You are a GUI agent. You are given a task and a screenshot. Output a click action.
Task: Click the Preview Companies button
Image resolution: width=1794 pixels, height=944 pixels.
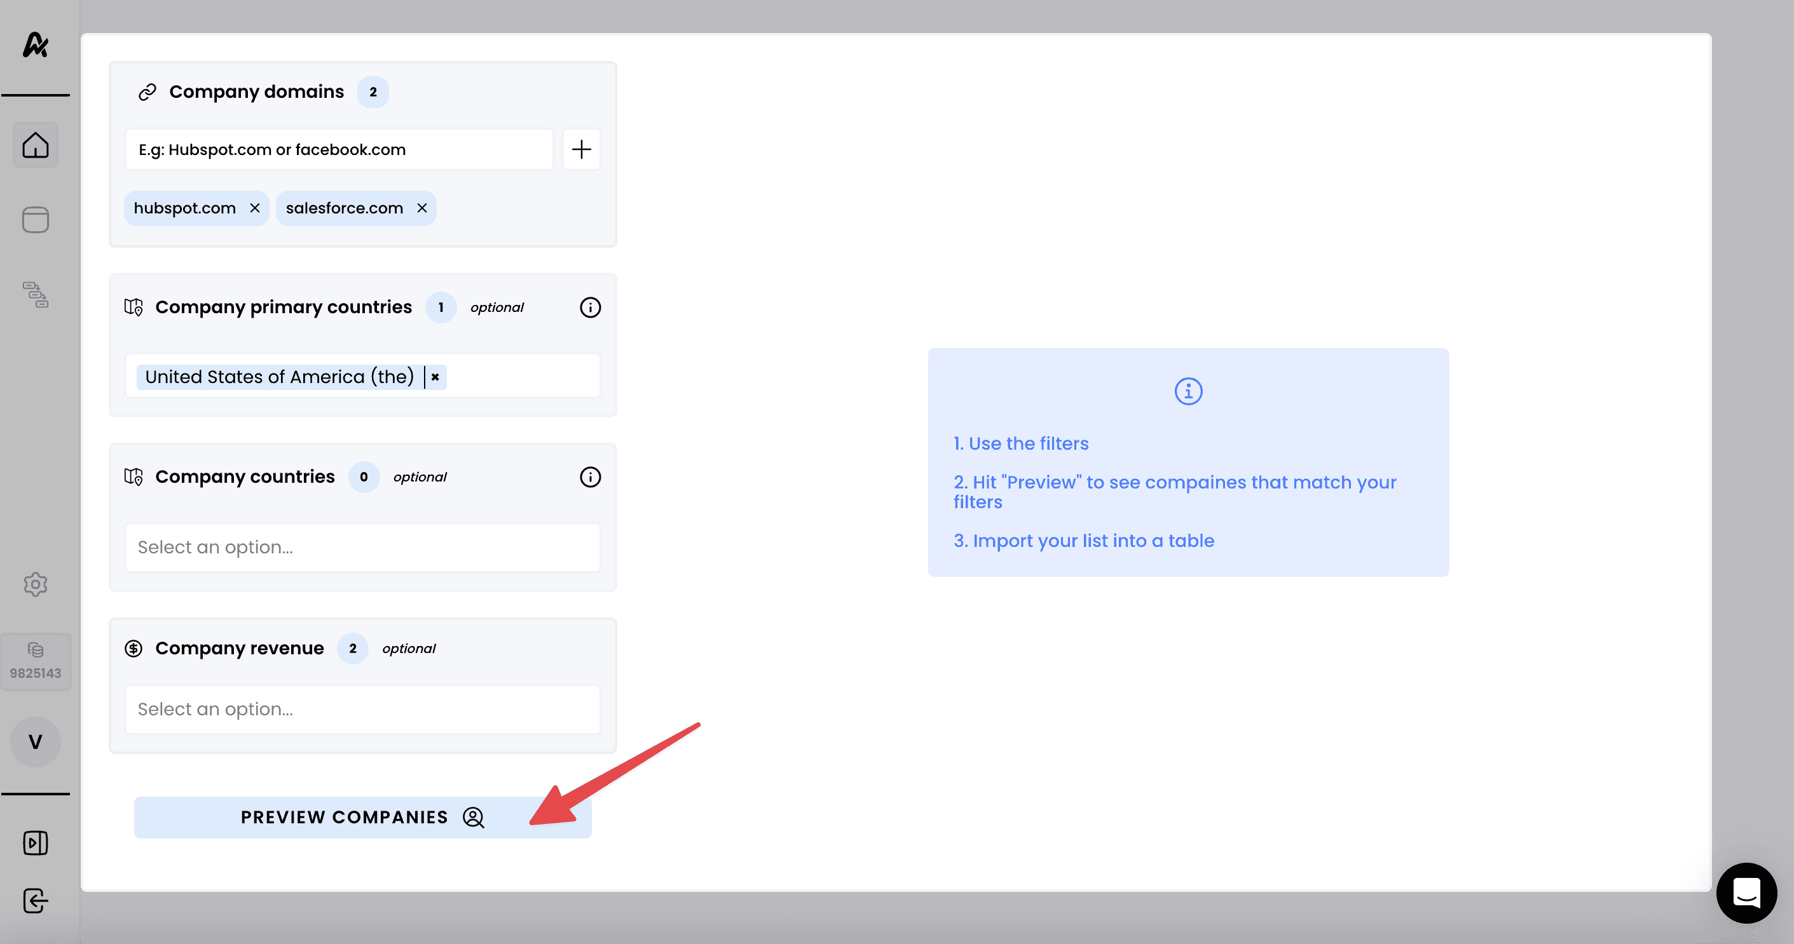362,818
